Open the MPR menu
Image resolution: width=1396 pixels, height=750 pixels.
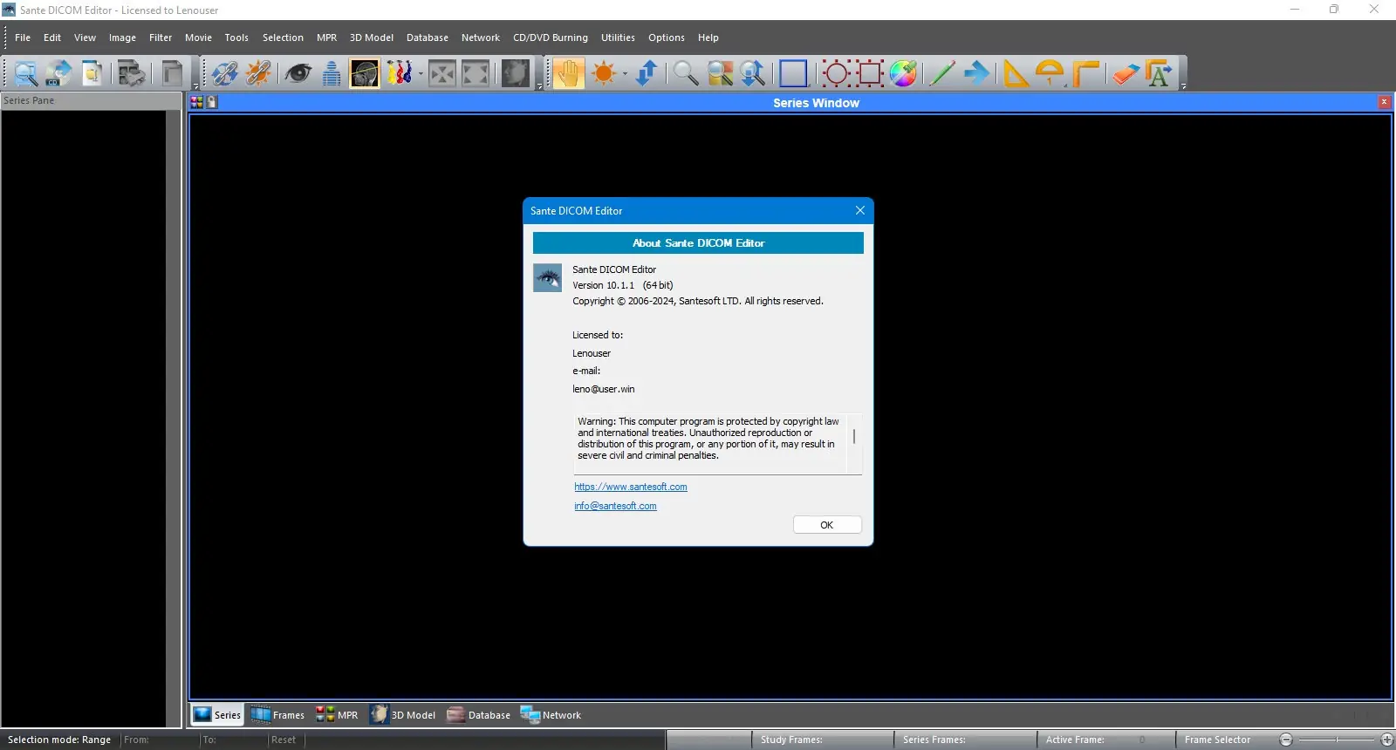[326, 37]
